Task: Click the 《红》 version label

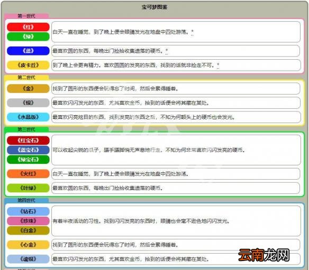Action: pyautogui.click(x=28, y=27)
